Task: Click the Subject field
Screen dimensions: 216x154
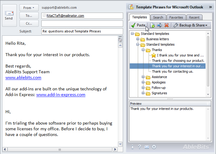Action: coord(82,31)
